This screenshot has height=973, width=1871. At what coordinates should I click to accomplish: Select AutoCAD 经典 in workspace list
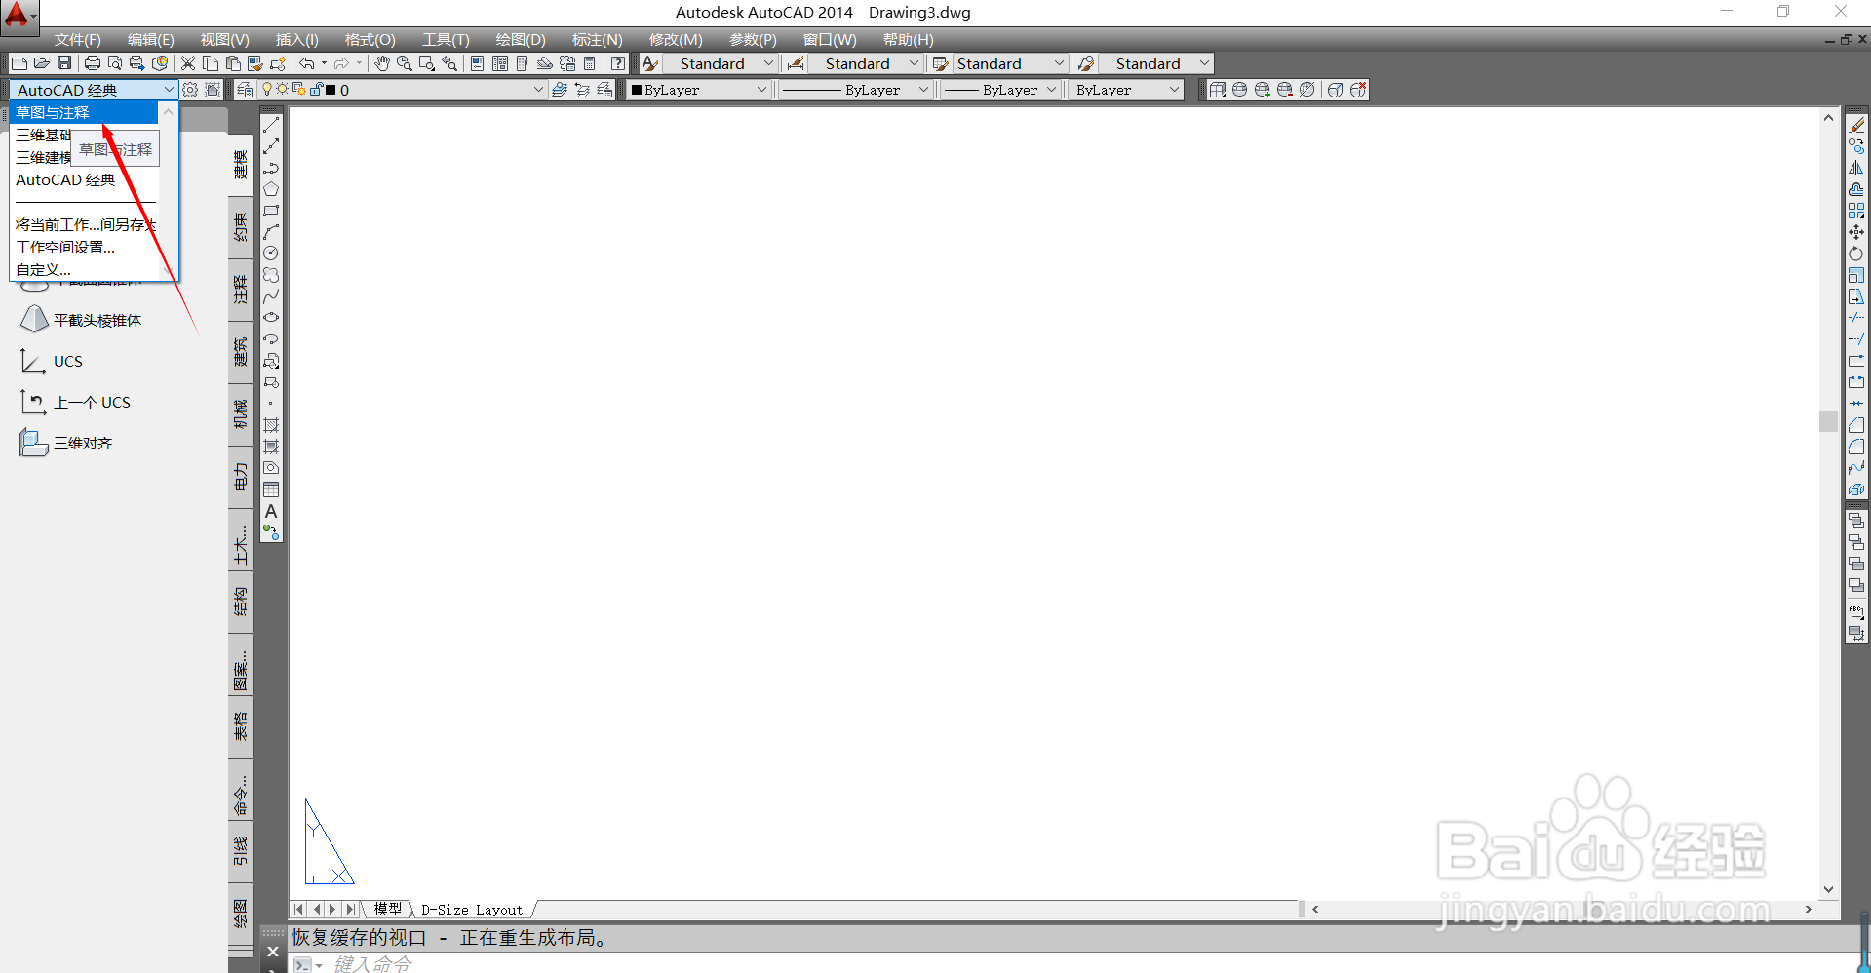tap(84, 180)
